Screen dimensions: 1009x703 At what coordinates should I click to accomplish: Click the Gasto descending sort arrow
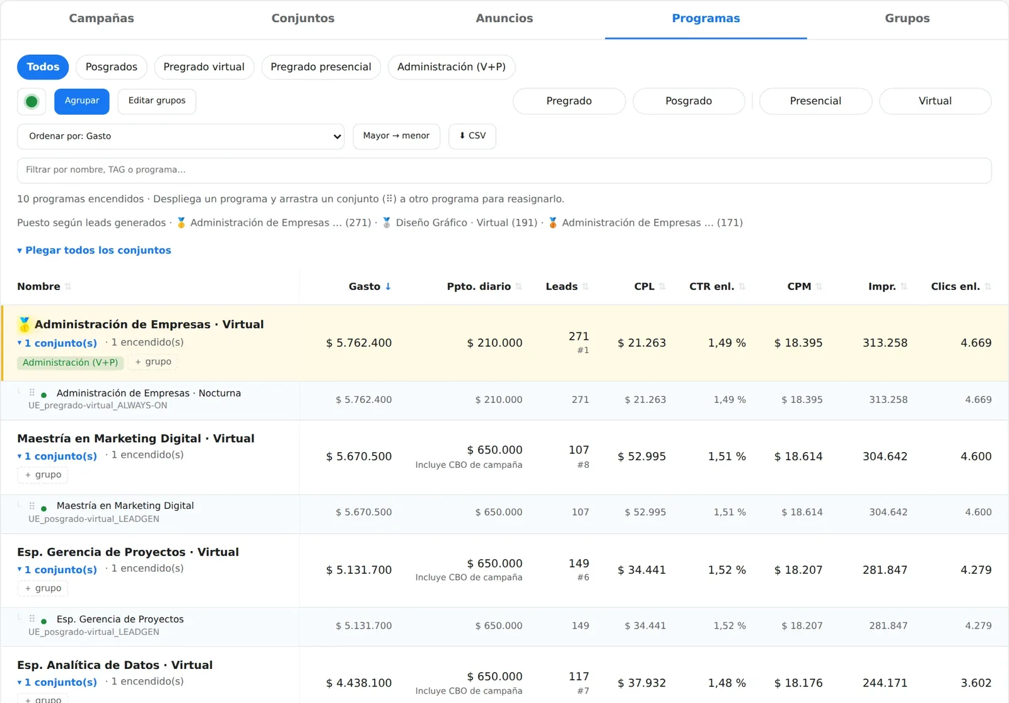(388, 286)
